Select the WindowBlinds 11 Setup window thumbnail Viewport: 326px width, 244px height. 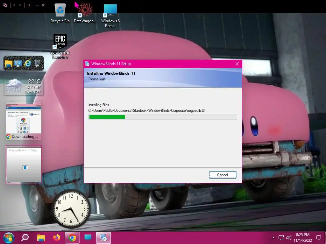(x=24, y=165)
